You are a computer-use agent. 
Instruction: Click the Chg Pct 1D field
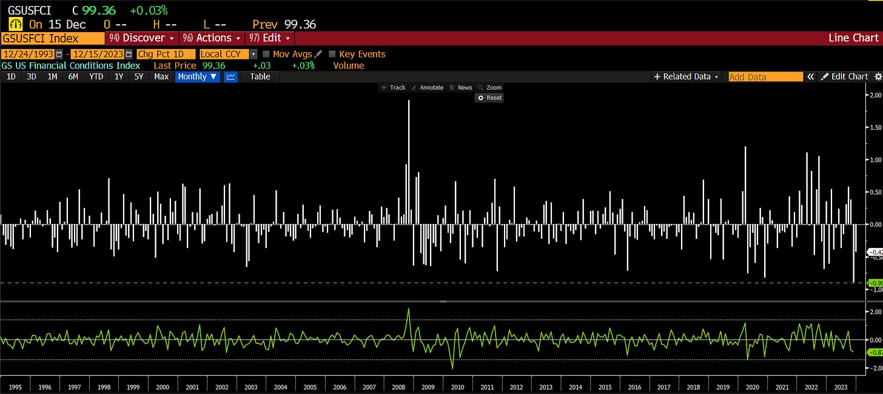(166, 54)
